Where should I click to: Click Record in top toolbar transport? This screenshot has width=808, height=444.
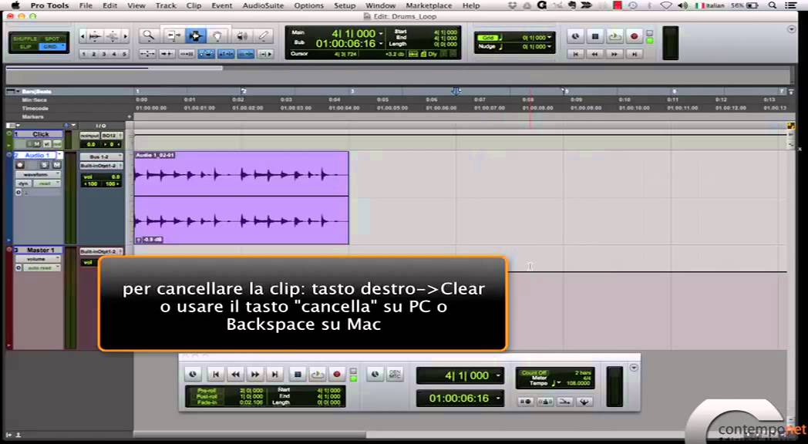634,36
